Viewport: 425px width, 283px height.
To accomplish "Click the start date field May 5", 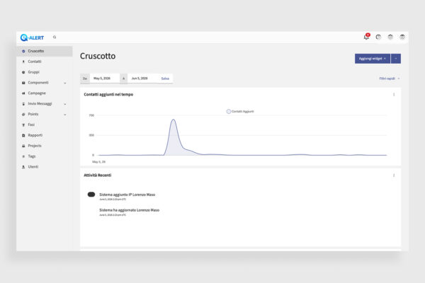I will coord(104,79).
